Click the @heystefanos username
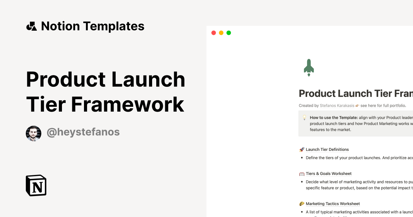 83,132
